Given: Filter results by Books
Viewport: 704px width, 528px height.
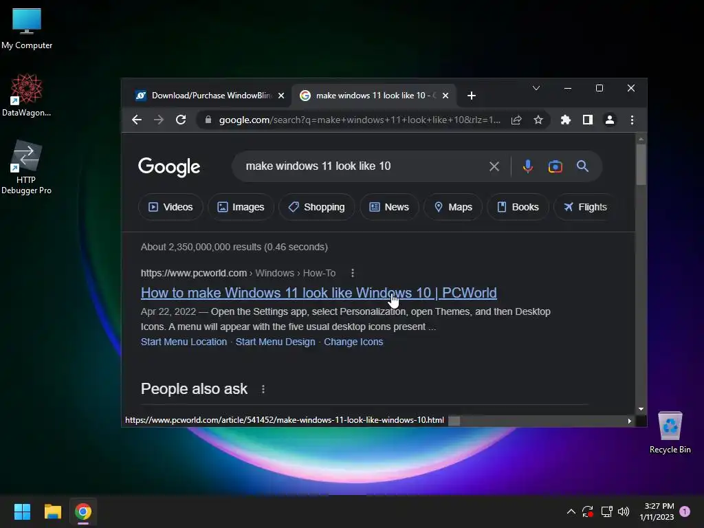Looking at the screenshot, I should pyautogui.click(x=518, y=207).
